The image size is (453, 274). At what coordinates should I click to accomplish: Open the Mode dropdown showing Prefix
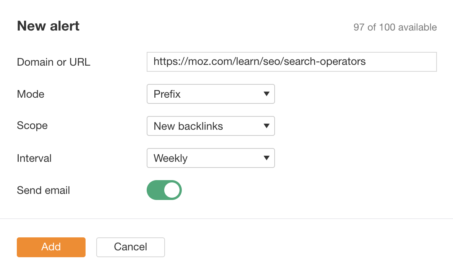pos(211,94)
